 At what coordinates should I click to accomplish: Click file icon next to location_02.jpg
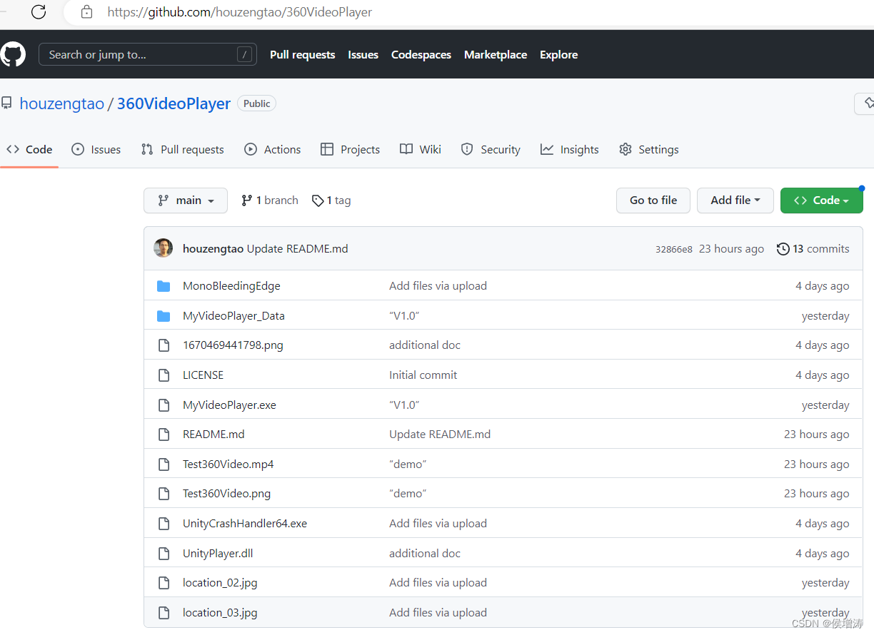pyautogui.click(x=164, y=583)
